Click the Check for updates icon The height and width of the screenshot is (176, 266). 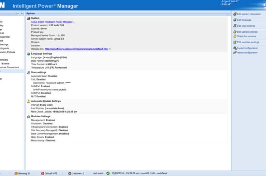click(235, 36)
